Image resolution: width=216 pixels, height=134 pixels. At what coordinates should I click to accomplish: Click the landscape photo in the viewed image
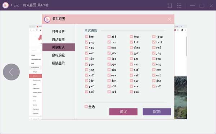point(181,98)
